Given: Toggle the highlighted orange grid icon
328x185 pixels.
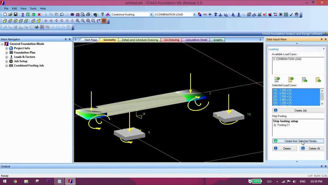Looking at the screenshot, I should 104,21.
